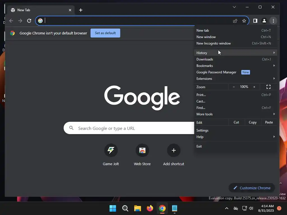287x215 pixels.
Task: Click Chrome icon in taskbar
Action: (x=162, y=208)
